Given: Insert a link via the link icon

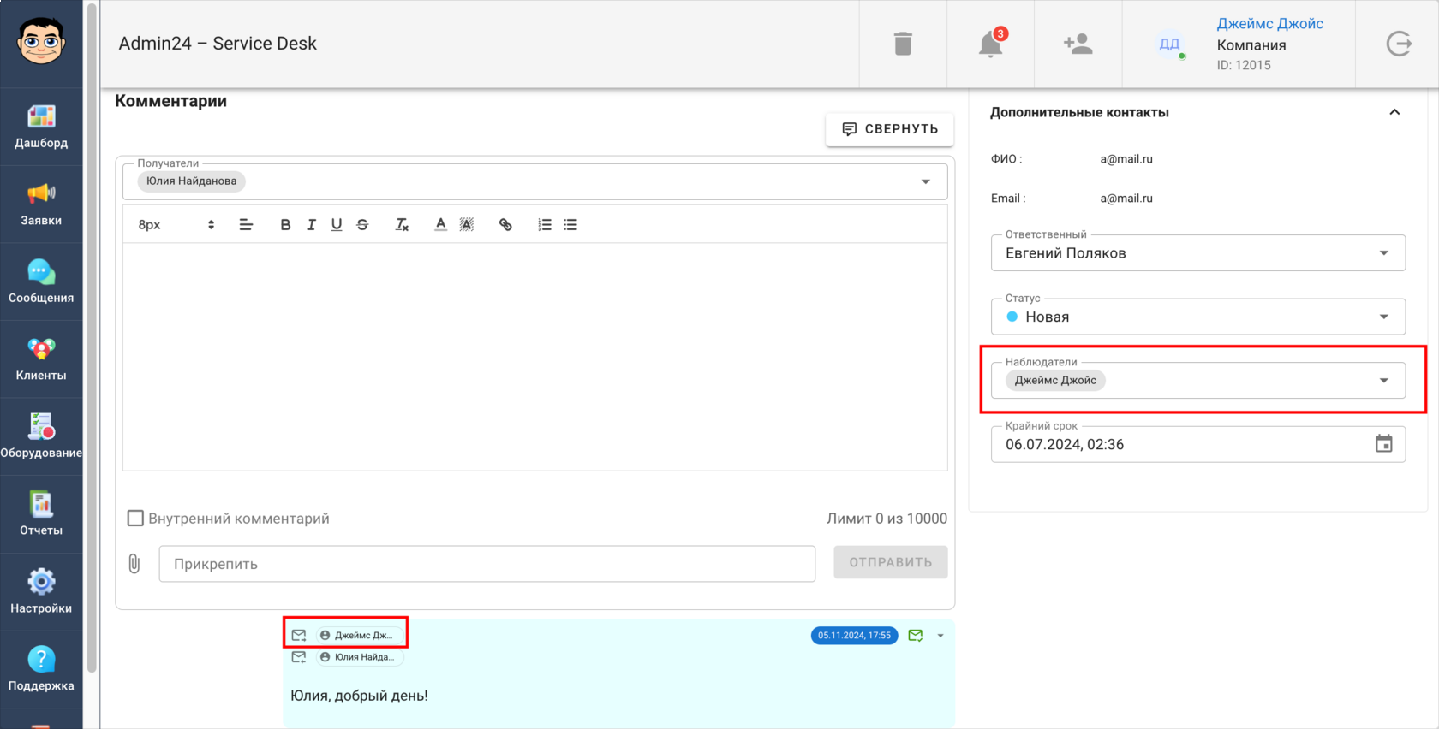Looking at the screenshot, I should (x=505, y=224).
